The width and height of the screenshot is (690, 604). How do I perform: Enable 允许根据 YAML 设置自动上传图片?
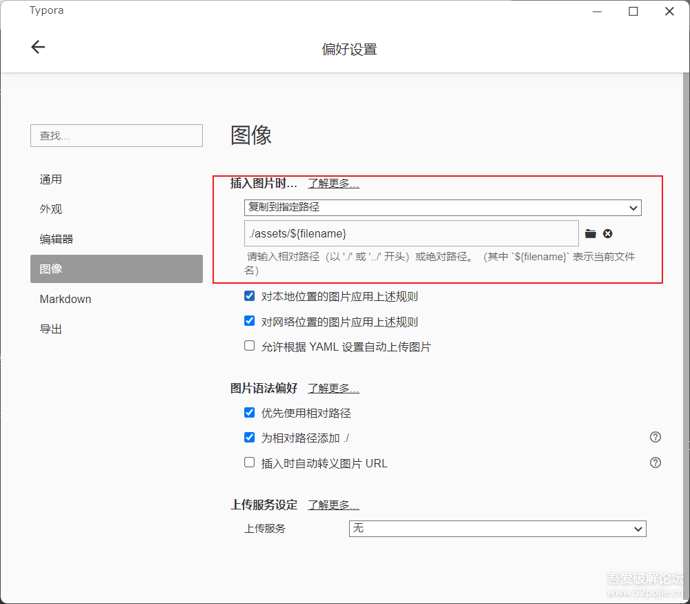coord(249,345)
